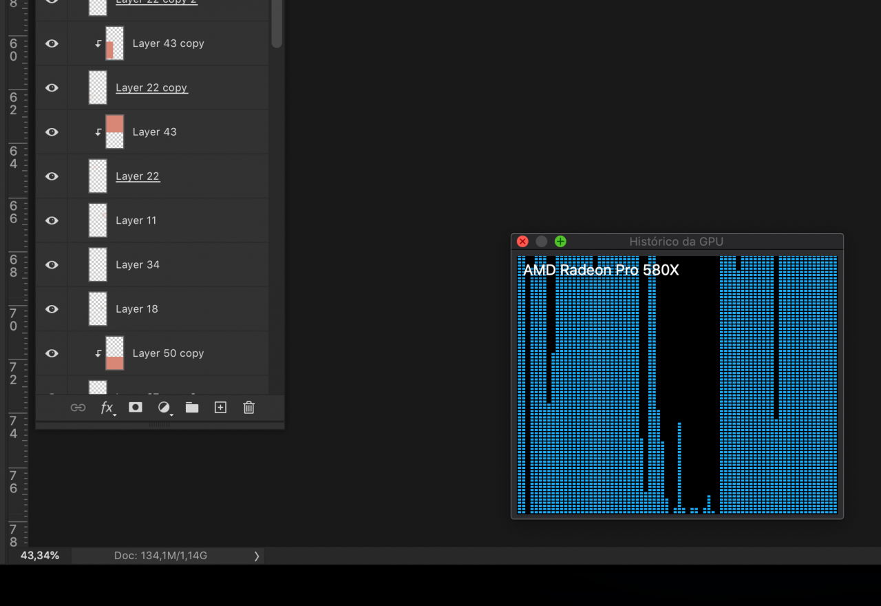Screen dimensions: 881x606
Task: Toggle visibility of Layer 22
Action: (x=52, y=176)
